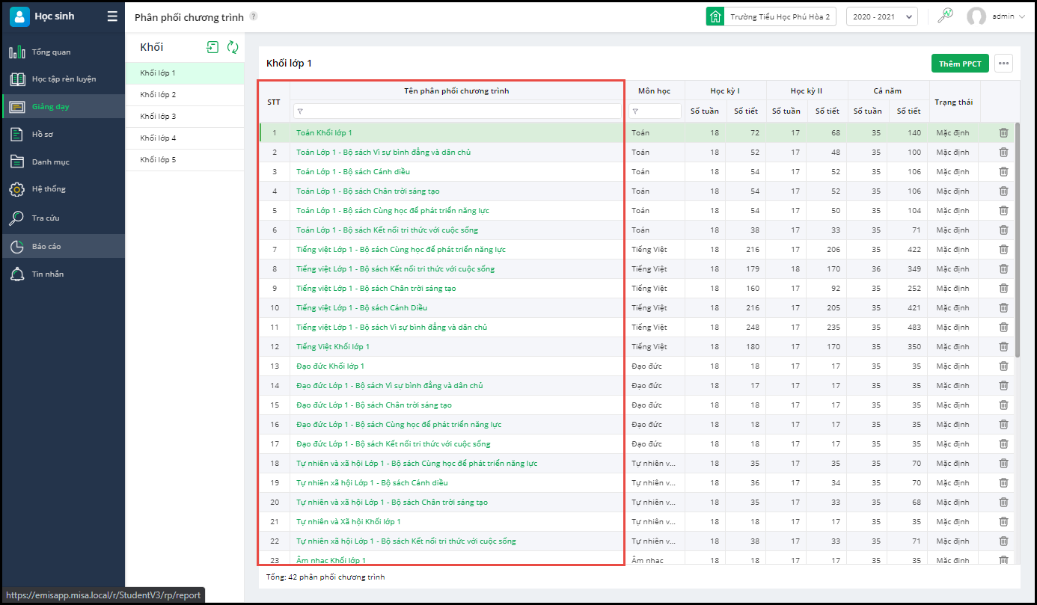Open Tổng quan in the sidebar
Screen dimensions: 1037x605
click(x=51, y=52)
